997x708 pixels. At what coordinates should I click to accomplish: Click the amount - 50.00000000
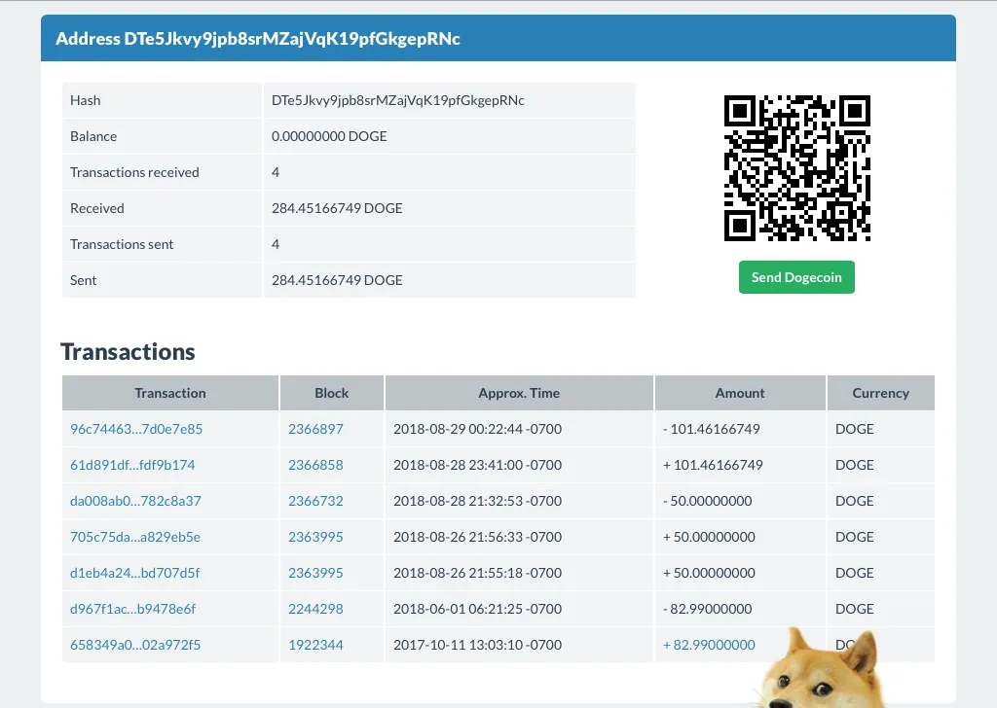coord(708,501)
